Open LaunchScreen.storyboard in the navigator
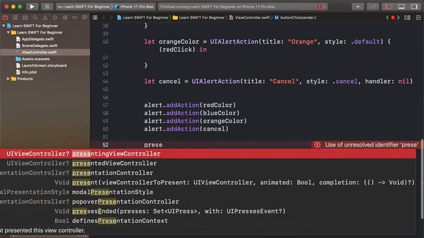 coord(45,65)
